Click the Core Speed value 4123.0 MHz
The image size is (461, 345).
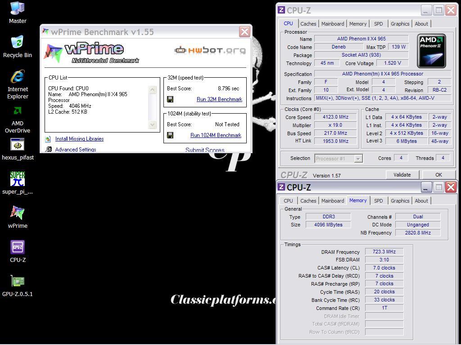coord(335,117)
